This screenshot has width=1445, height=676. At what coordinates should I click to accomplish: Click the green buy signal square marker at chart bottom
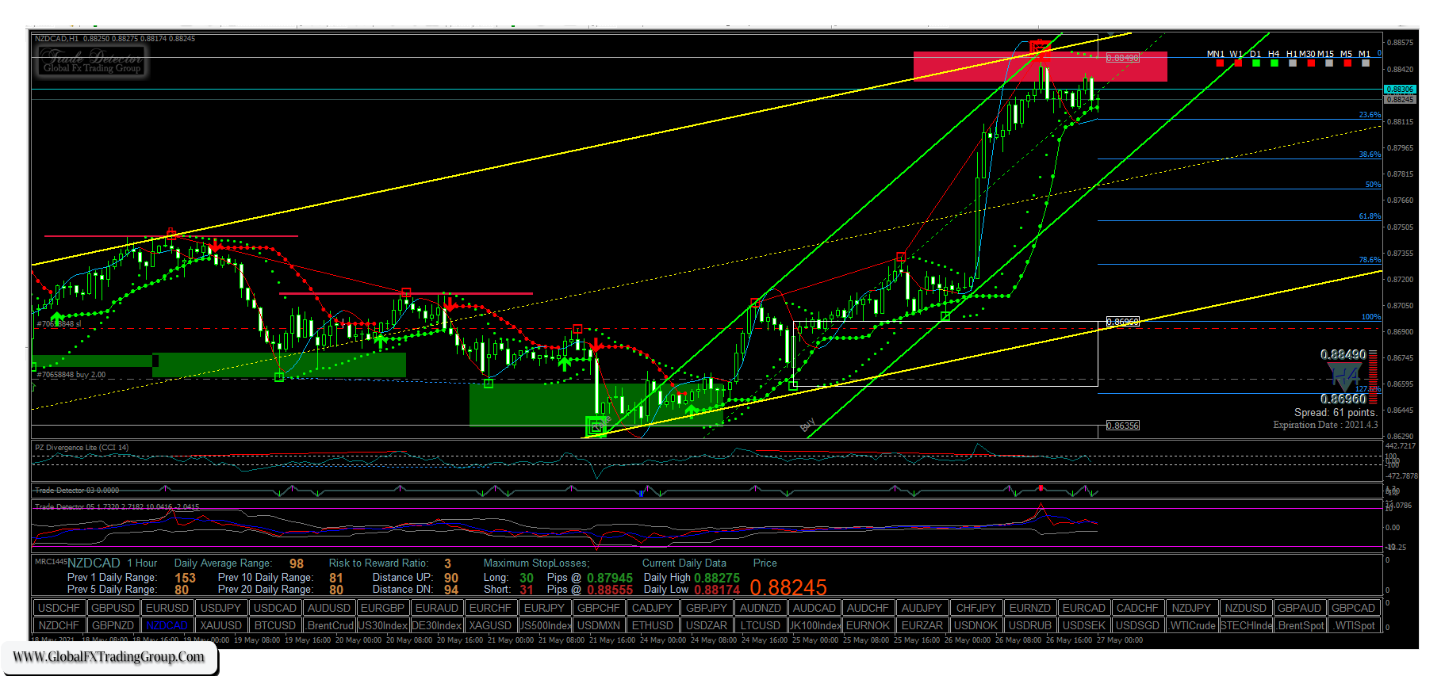(596, 426)
